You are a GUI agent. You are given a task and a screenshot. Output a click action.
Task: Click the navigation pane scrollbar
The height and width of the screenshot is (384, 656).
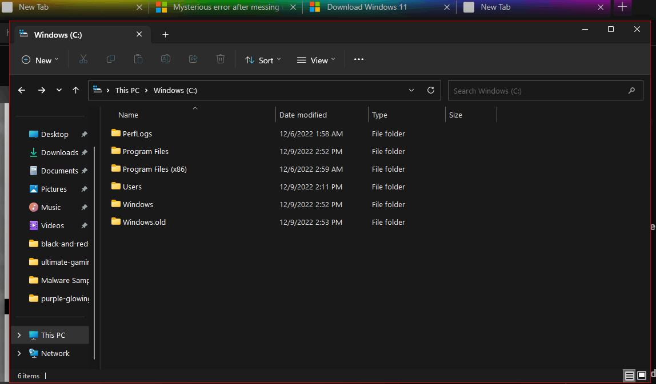[x=94, y=252]
